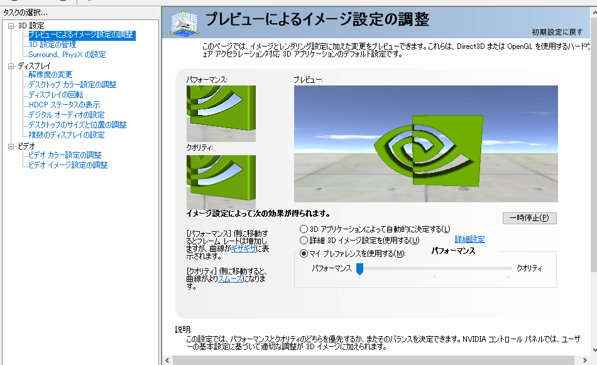Open the 詳細設定 link
Screen dimensions: 597x365
[469, 239]
